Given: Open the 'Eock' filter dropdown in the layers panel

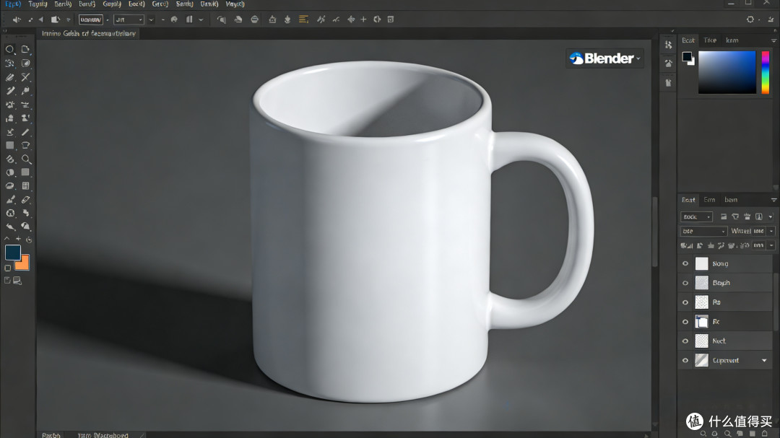Looking at the screenshot, I should coord(696,216).
